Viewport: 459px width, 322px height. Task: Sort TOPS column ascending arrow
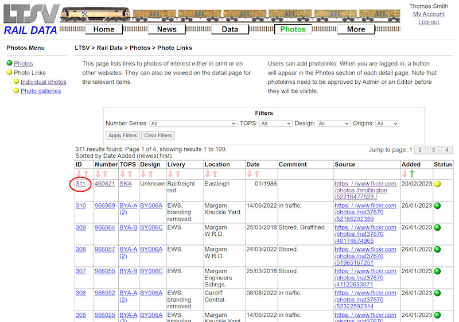click(130, 173)
